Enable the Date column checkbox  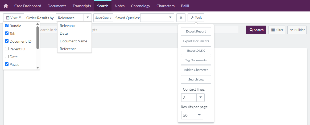7,57
